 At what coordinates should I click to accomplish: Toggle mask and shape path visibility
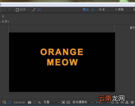pos(9,102)
